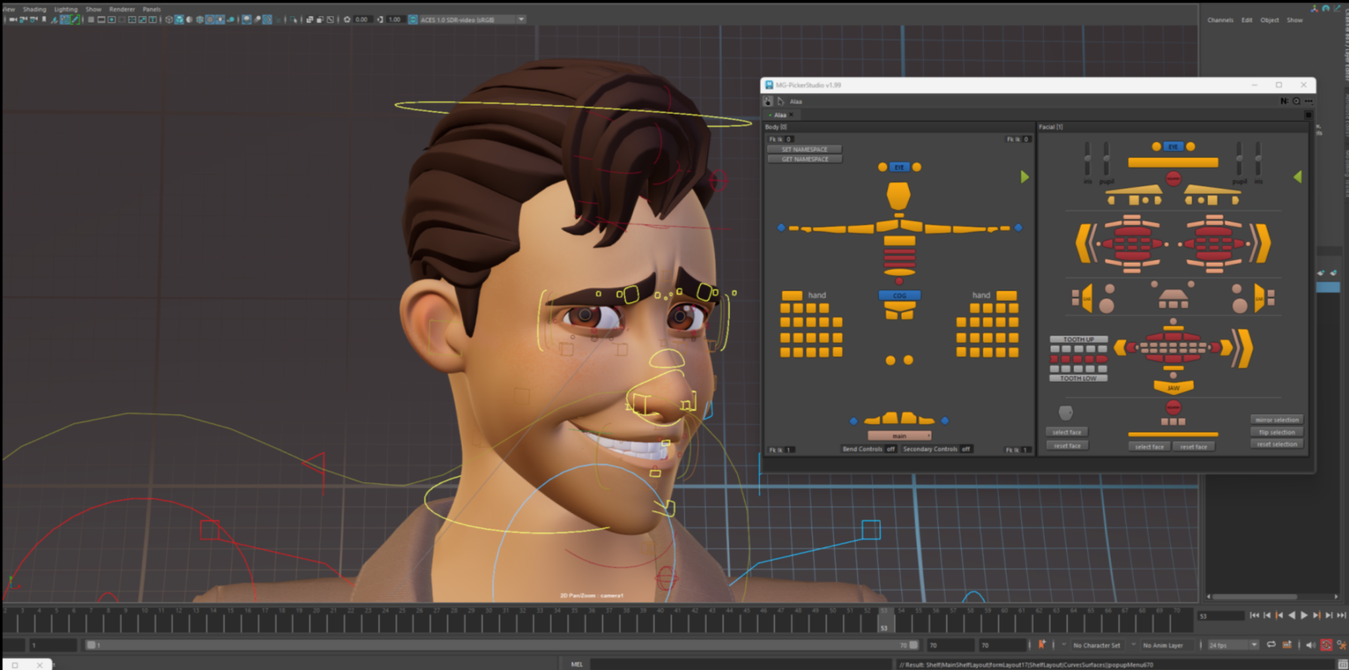Open the Renderer menu
Image resolution: width=1349 pixels, height=670 pixels.
[122, 10]
